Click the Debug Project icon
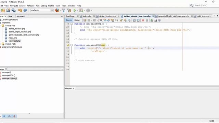The height and width of the screenshot is (123, 219). pos(81,11)
